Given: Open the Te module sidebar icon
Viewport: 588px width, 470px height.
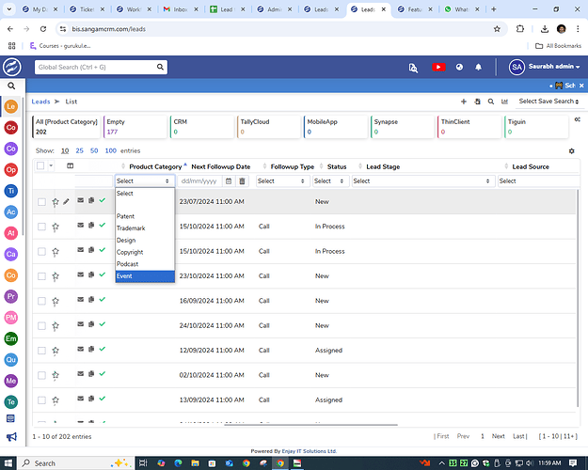Looking at the screenshot, I should 11,401.
